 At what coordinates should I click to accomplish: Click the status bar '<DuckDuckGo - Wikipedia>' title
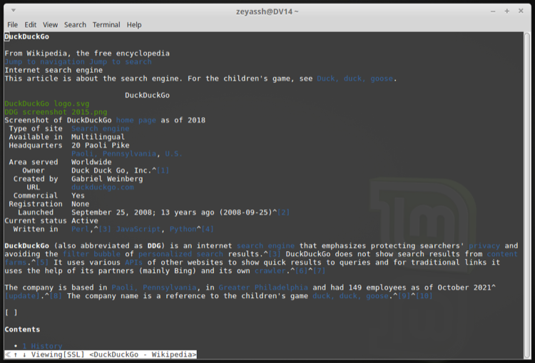pyautogui.click(x=143, y=354)
